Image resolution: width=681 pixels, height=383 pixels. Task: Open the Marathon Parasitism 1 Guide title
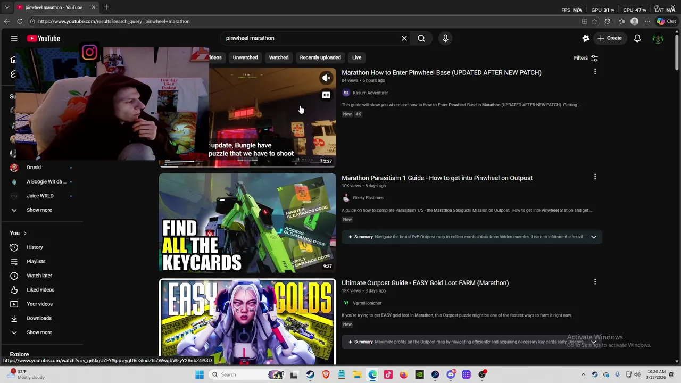(437, 178)
